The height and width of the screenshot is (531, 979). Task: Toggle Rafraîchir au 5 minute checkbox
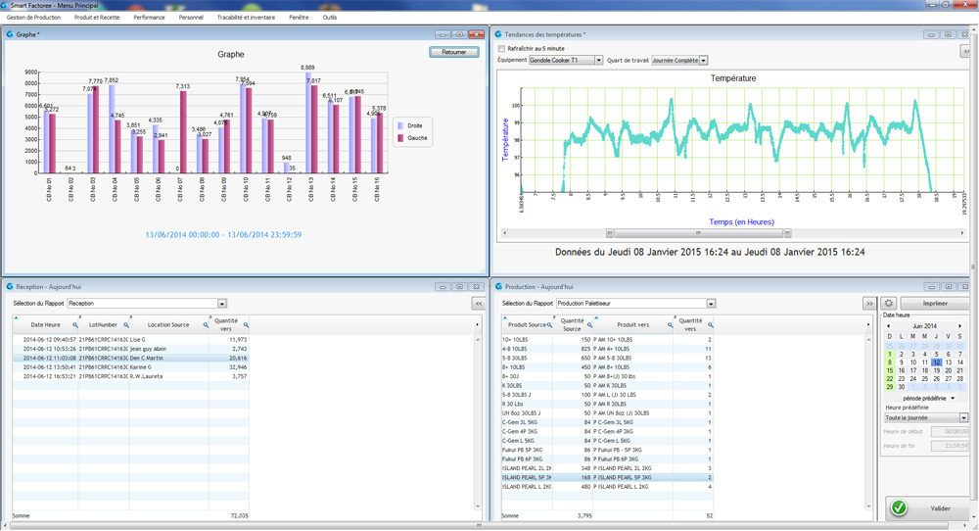point(500,48)
